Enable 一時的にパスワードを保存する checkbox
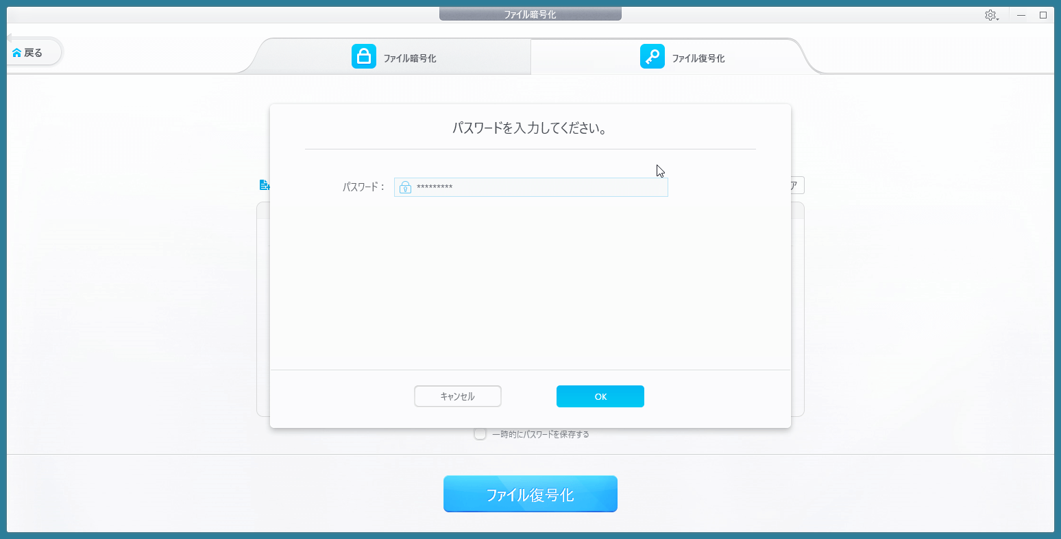This screenshot has width=1061, height=539. point(480,434)
